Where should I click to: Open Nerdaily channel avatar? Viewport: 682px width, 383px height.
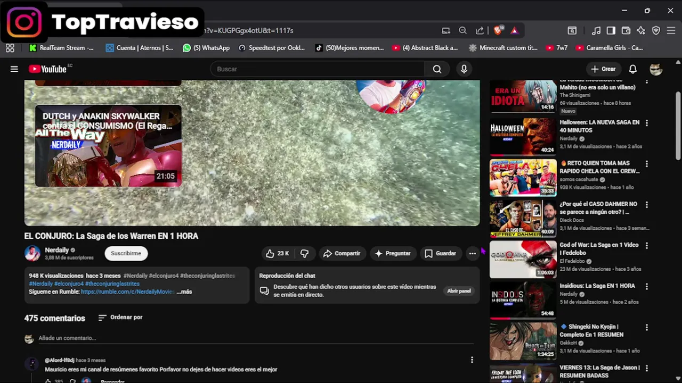(32, 254)
